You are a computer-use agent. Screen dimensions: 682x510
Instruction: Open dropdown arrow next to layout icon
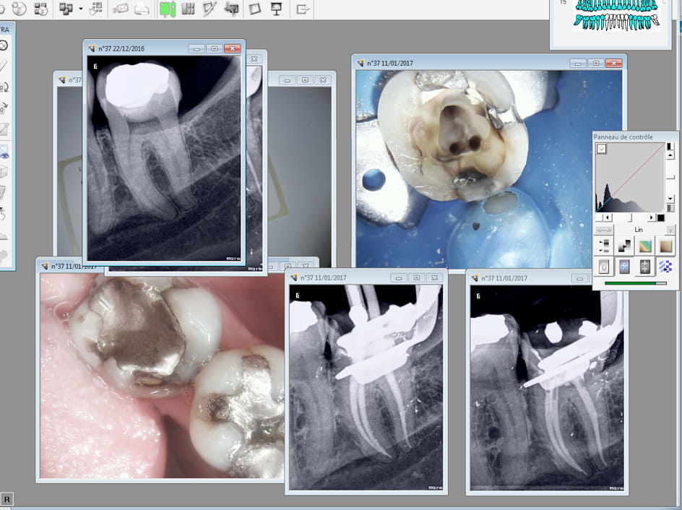(80, 9)
